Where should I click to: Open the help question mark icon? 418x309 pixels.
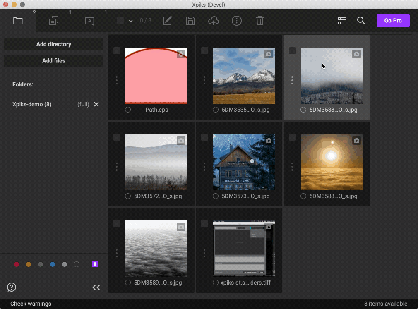(x=11, y=287)
